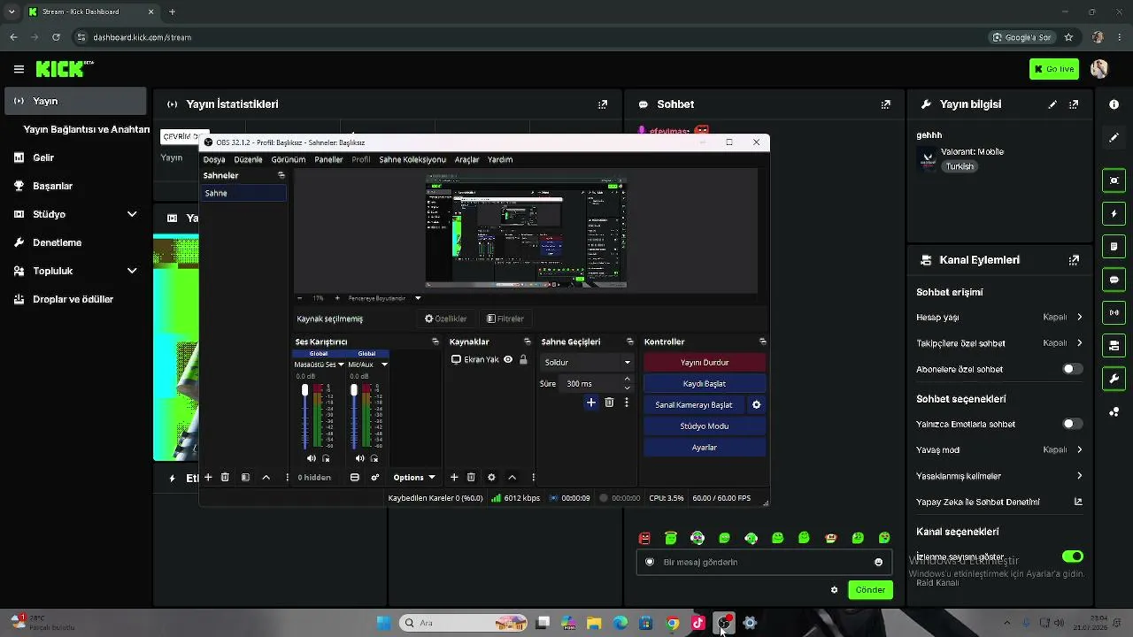The width and height of the screenshot is (1133, 637).
Task: Open the OBS Sahne Koleksiyonu menu
Action: (x=412, y=160)
